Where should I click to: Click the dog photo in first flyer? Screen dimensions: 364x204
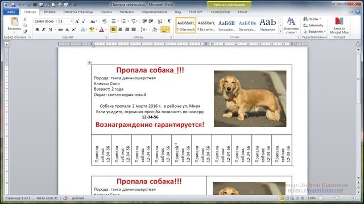pos(250,99)
